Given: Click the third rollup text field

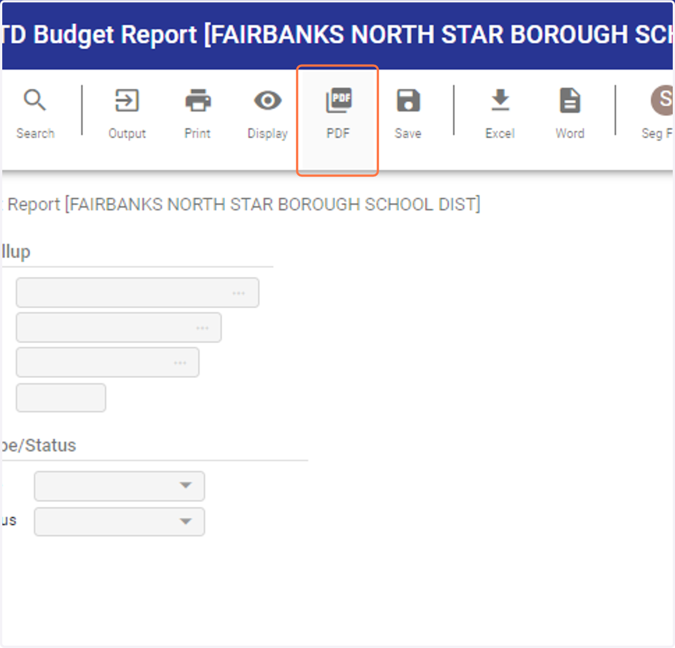Looking at the screenshot, I should click(x=107, y=362).
